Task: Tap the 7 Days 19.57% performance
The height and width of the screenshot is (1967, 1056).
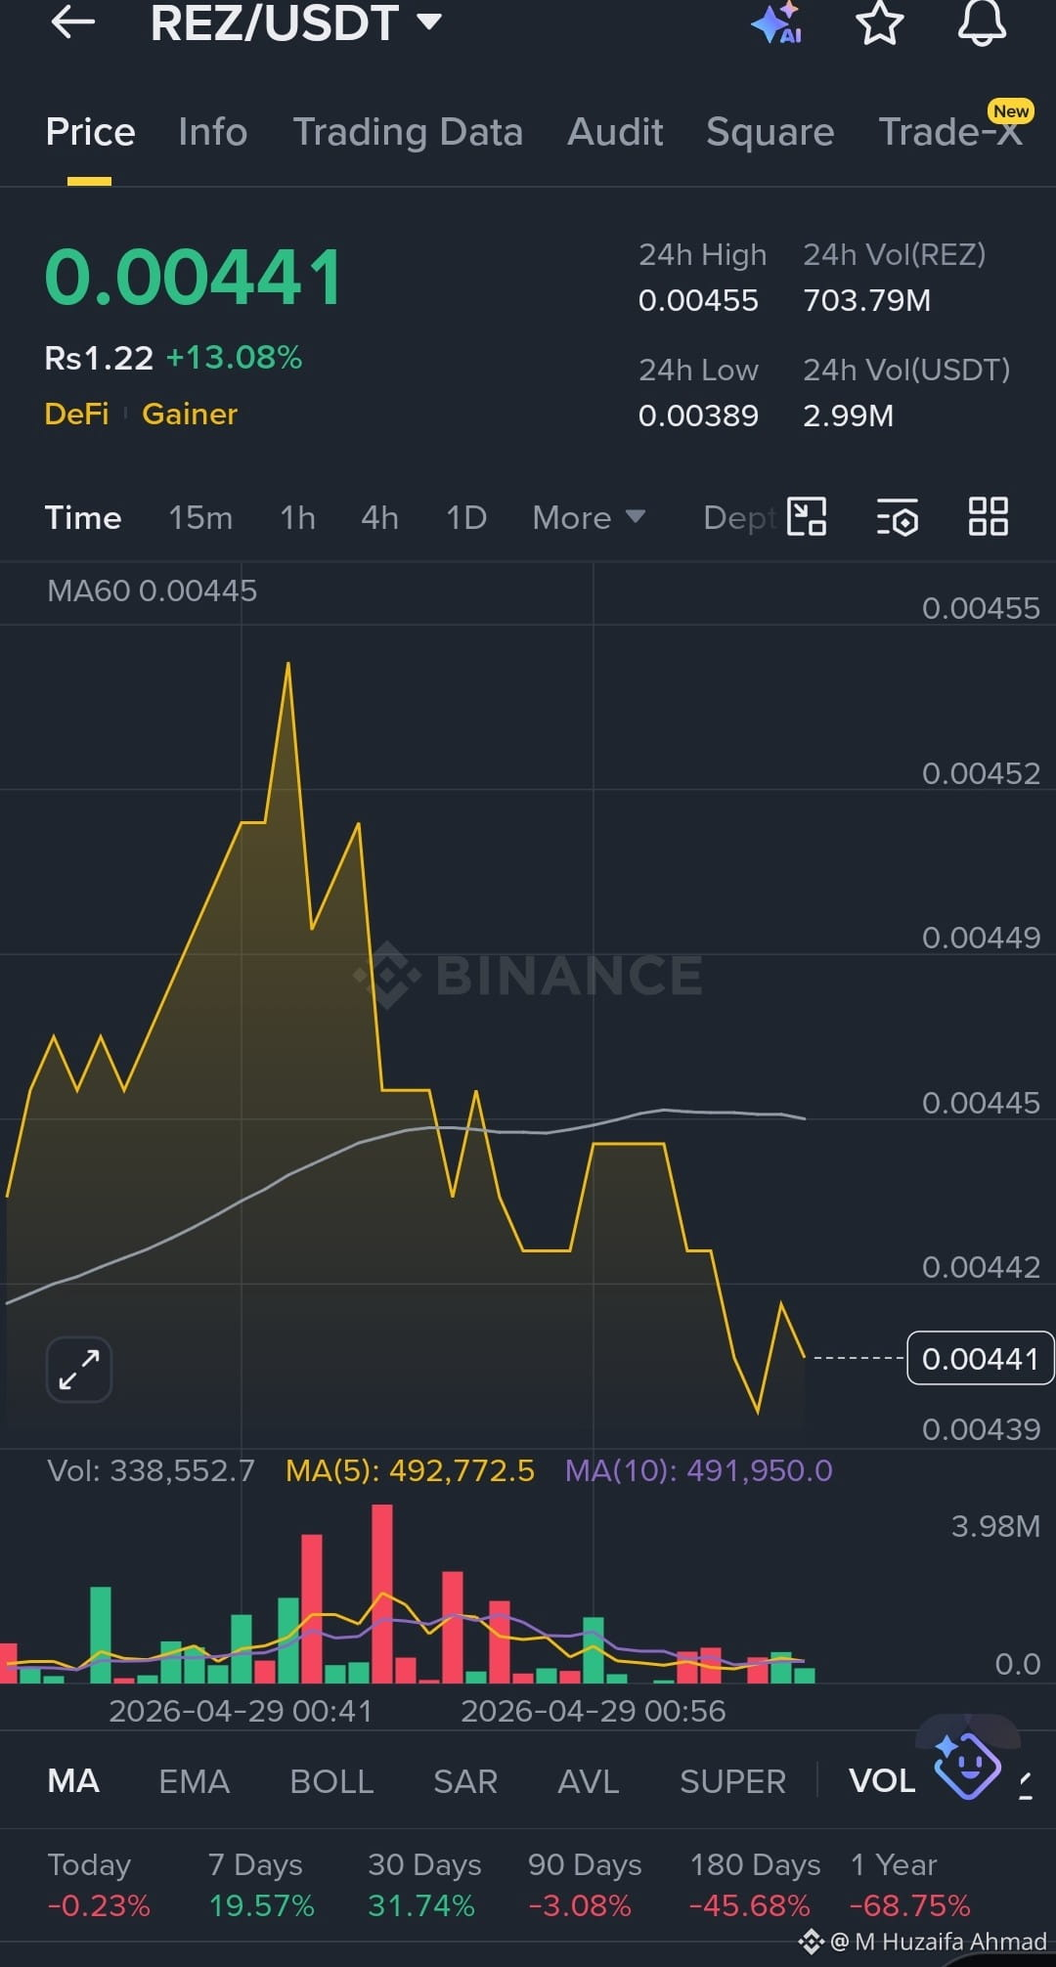Action: [x=261, y=1885]
